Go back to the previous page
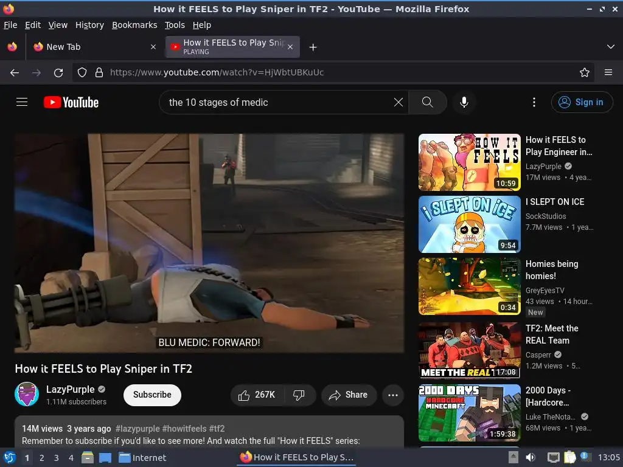This screenshot has width=623, height=467. [x=15, y=73]
